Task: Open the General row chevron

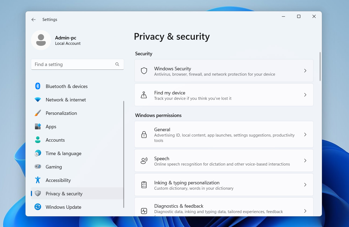Action: (x=305, y=134)
